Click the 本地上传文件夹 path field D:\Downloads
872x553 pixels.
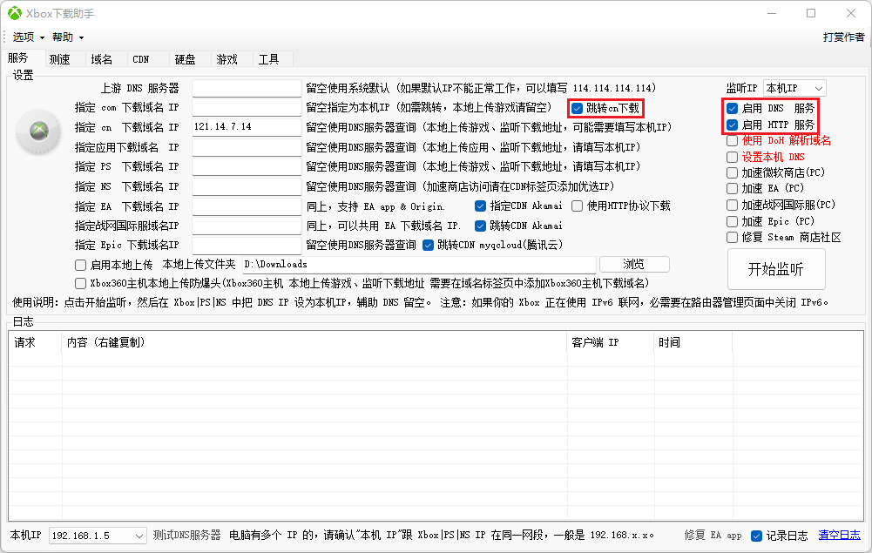(x=419, y=265)
